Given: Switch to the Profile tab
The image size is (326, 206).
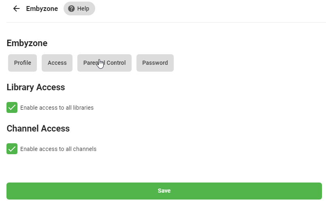Looking at the screenshot, I should click(23, 63).
